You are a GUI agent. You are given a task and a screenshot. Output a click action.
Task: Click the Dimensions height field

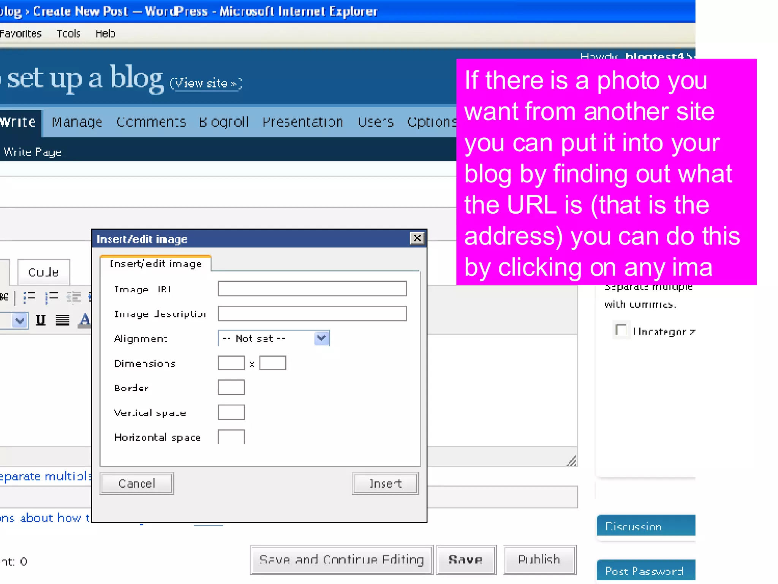click(x=273, y=363)
